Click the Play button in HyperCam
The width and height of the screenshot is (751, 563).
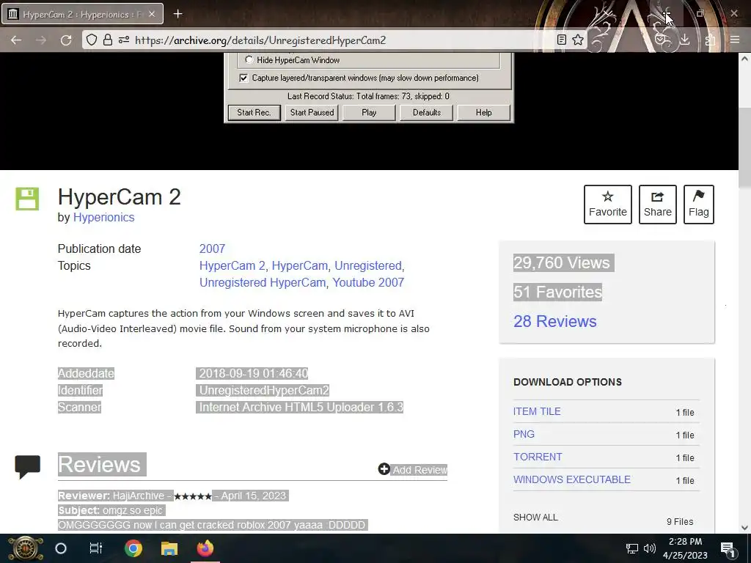369,112
